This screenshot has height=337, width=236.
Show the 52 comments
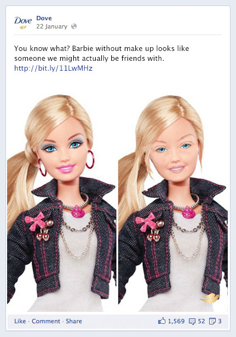(201, 321)
